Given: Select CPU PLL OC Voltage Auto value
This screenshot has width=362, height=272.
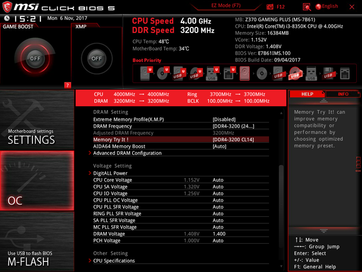Looking at the screenshot, I should (218, 200).
